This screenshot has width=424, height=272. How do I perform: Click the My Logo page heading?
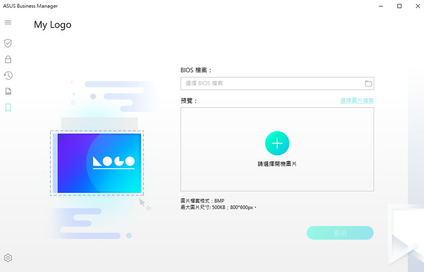point(52,24)
